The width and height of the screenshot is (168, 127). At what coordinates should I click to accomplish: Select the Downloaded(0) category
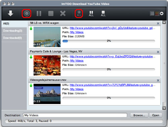14,38
